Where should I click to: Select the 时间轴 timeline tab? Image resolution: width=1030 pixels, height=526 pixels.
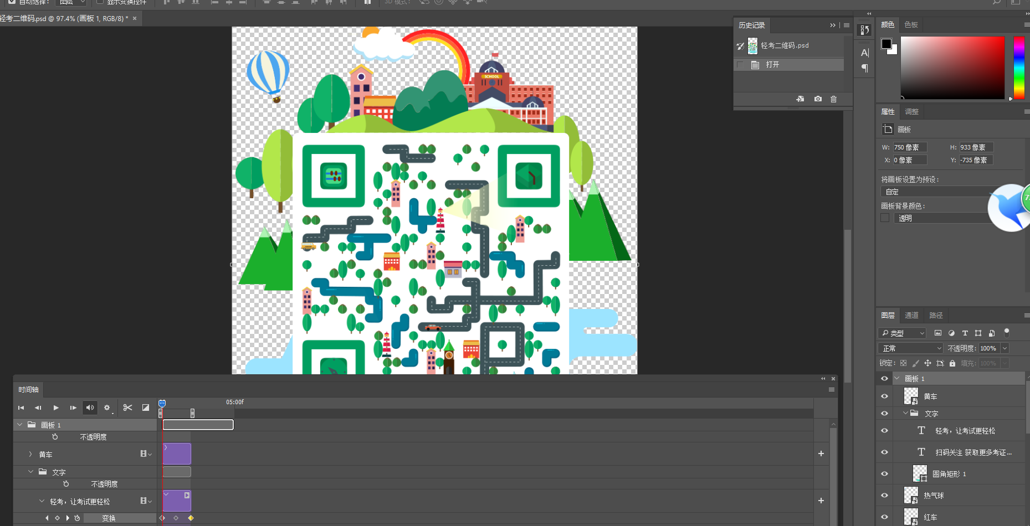tap(28, 390)
